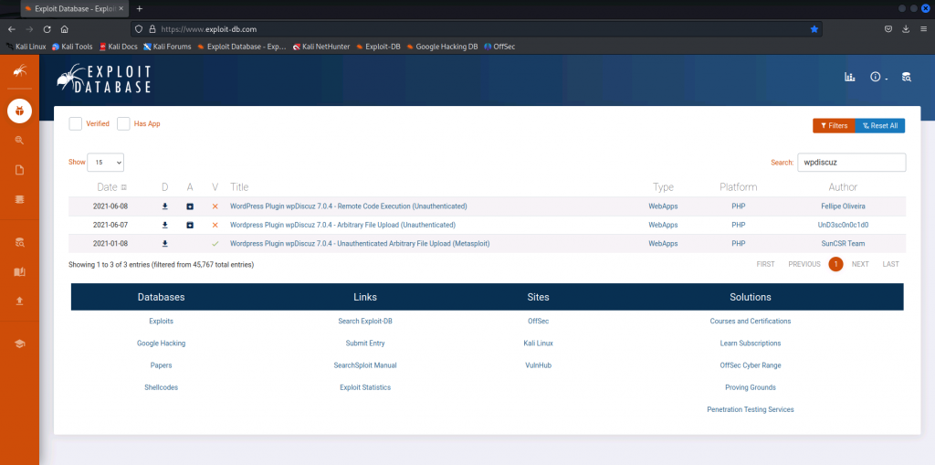Open the wpDiscuz Remote Code Execution exploit link

pos(348,206)
